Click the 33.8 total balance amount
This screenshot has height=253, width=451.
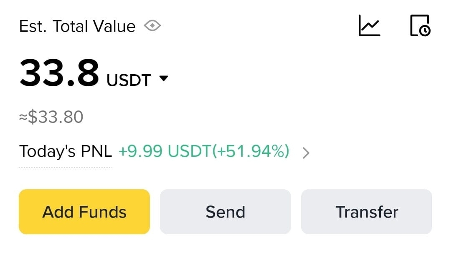59,73
